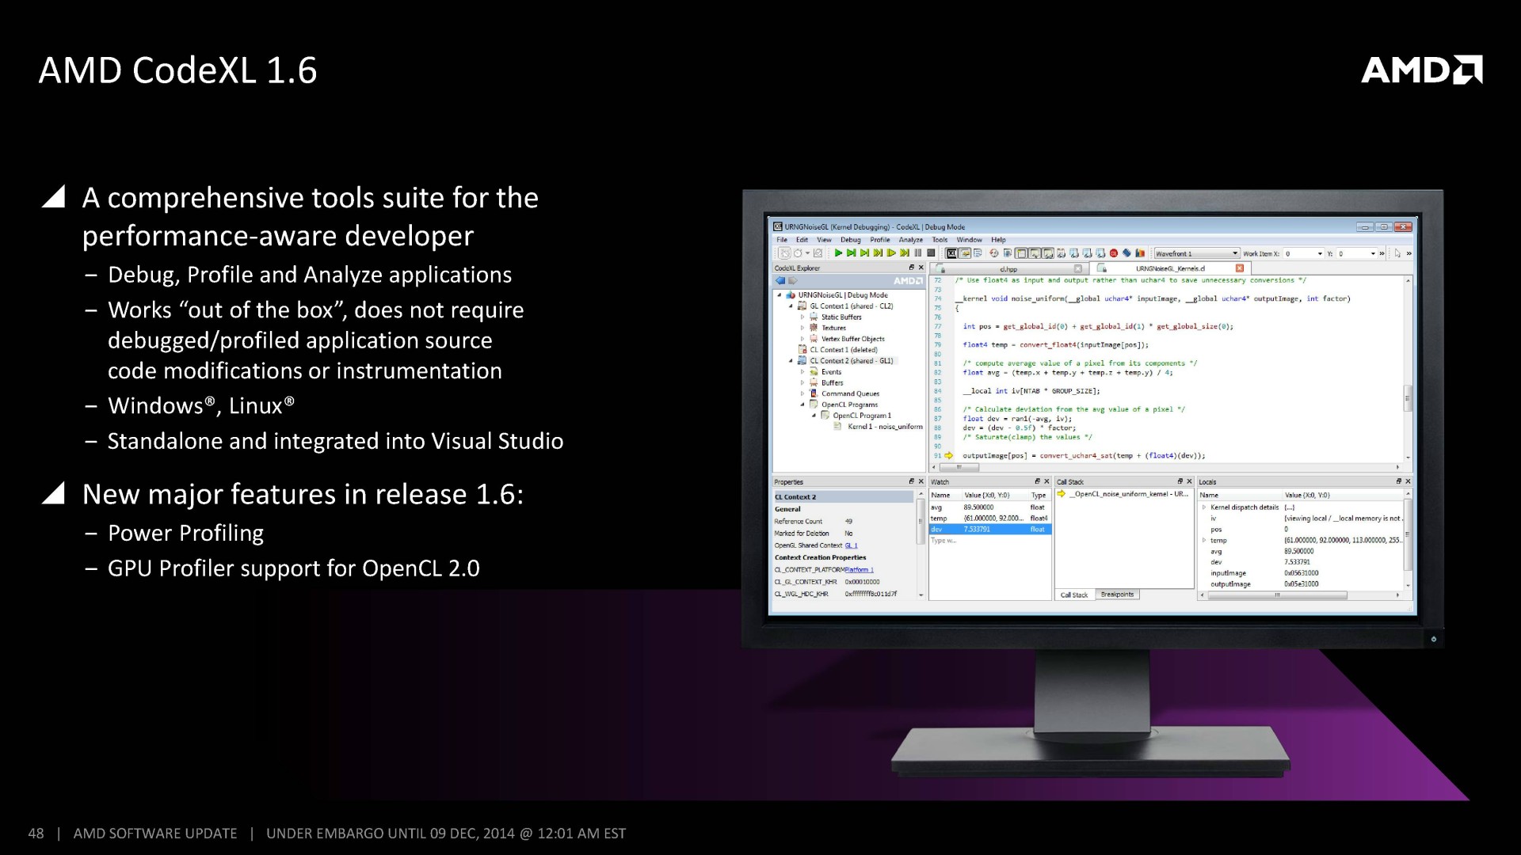The image size is (1521, 855).
Task: Click the Textures node icon in explorer tree
Action: pyautogui.click(x=814, y=328)
